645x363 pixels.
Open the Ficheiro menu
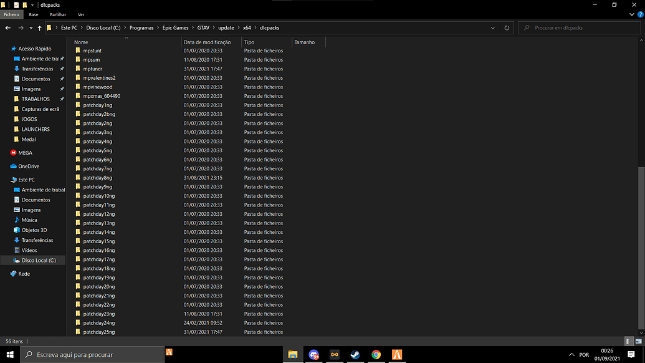click(12, 14)
